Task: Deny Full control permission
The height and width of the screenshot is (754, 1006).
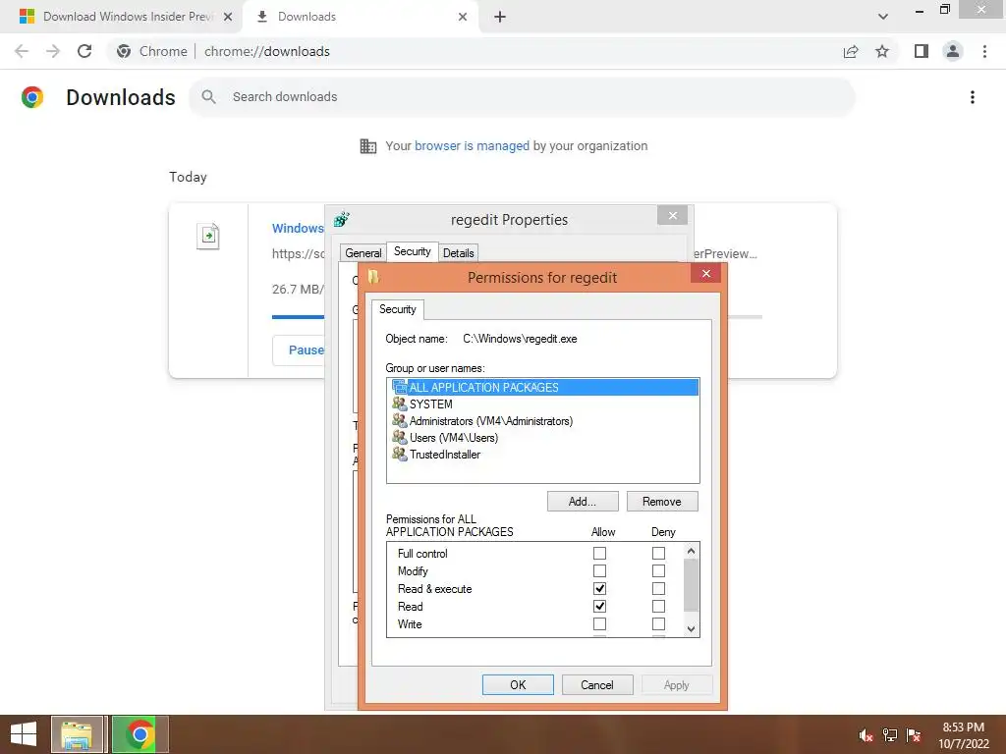Action: click(x=658, y=554)
